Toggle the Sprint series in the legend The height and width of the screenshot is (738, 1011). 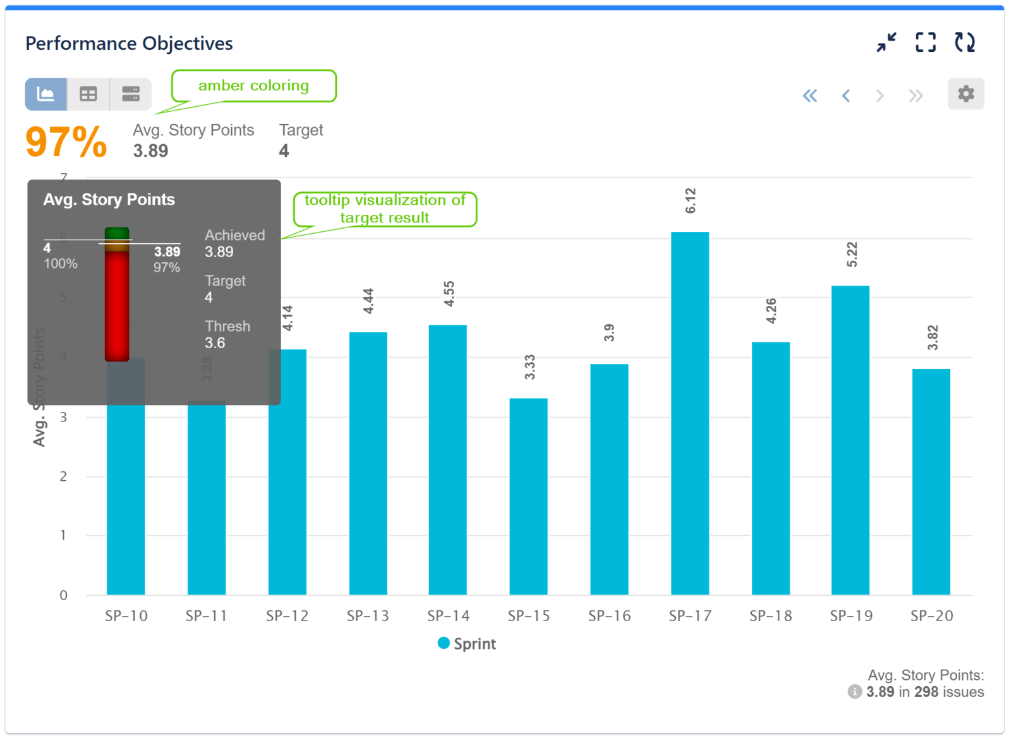(x=468, y=643)
